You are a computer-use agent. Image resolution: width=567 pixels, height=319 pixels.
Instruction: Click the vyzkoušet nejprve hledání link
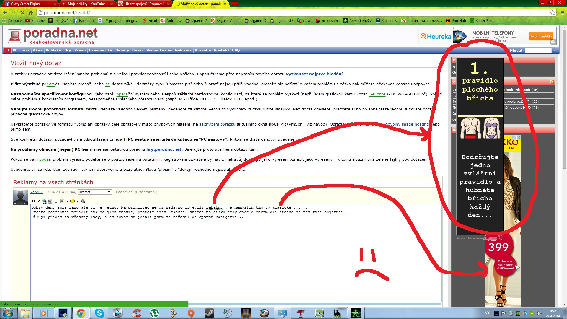pyautogui.click(x=314, y=74)
